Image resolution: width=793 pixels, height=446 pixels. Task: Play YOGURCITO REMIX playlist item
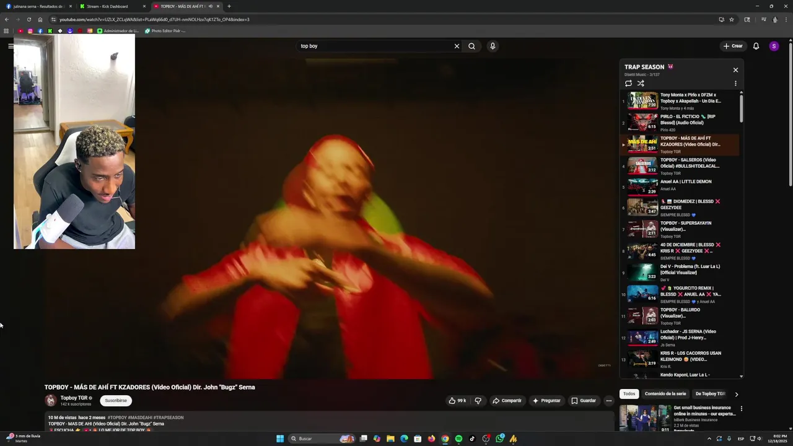680,294
